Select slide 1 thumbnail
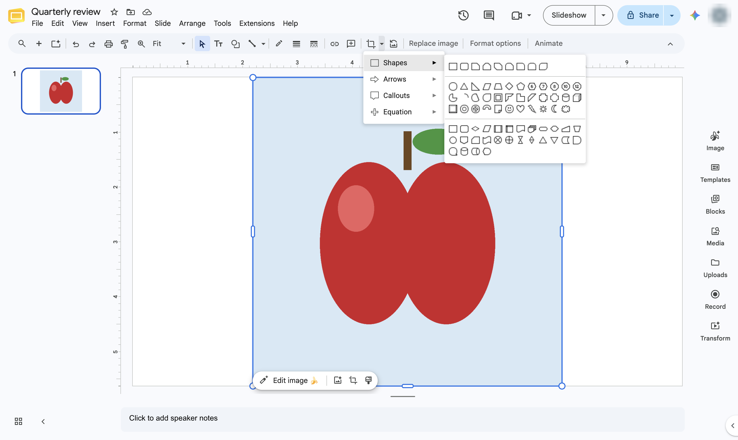This screenshot has width=738, height=440. pos(61,91)
